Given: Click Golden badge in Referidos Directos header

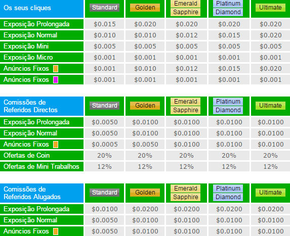Looking at the screenshot, I should point(145,106).
